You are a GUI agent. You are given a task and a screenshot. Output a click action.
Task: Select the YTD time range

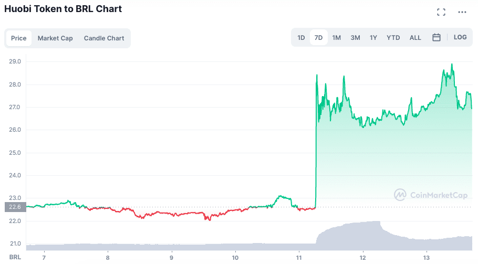393,38
